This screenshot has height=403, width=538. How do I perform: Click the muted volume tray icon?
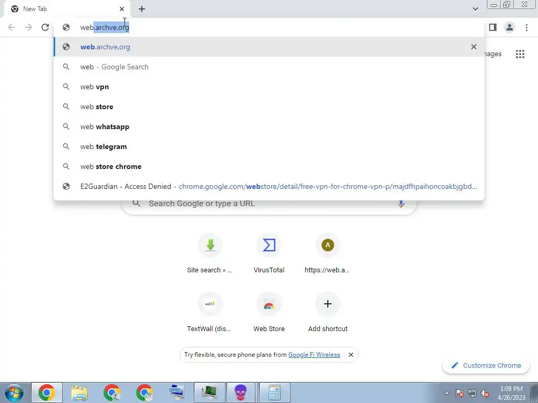coord(485,394)
